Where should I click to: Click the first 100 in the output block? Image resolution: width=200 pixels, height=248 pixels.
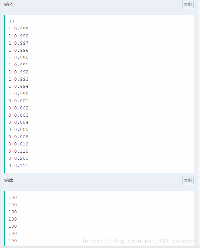tap(13, 198)
